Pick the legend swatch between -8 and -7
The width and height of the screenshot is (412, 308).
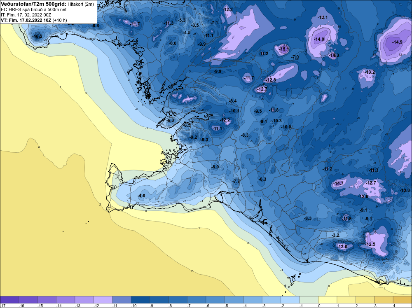point(178,300)
